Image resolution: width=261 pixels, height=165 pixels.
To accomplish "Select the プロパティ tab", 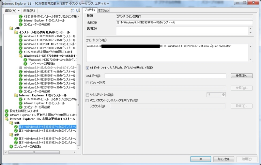I will [90, 10].
